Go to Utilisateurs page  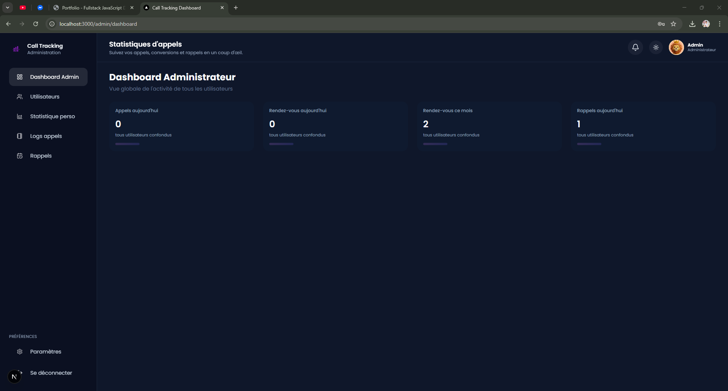(45, 97)
